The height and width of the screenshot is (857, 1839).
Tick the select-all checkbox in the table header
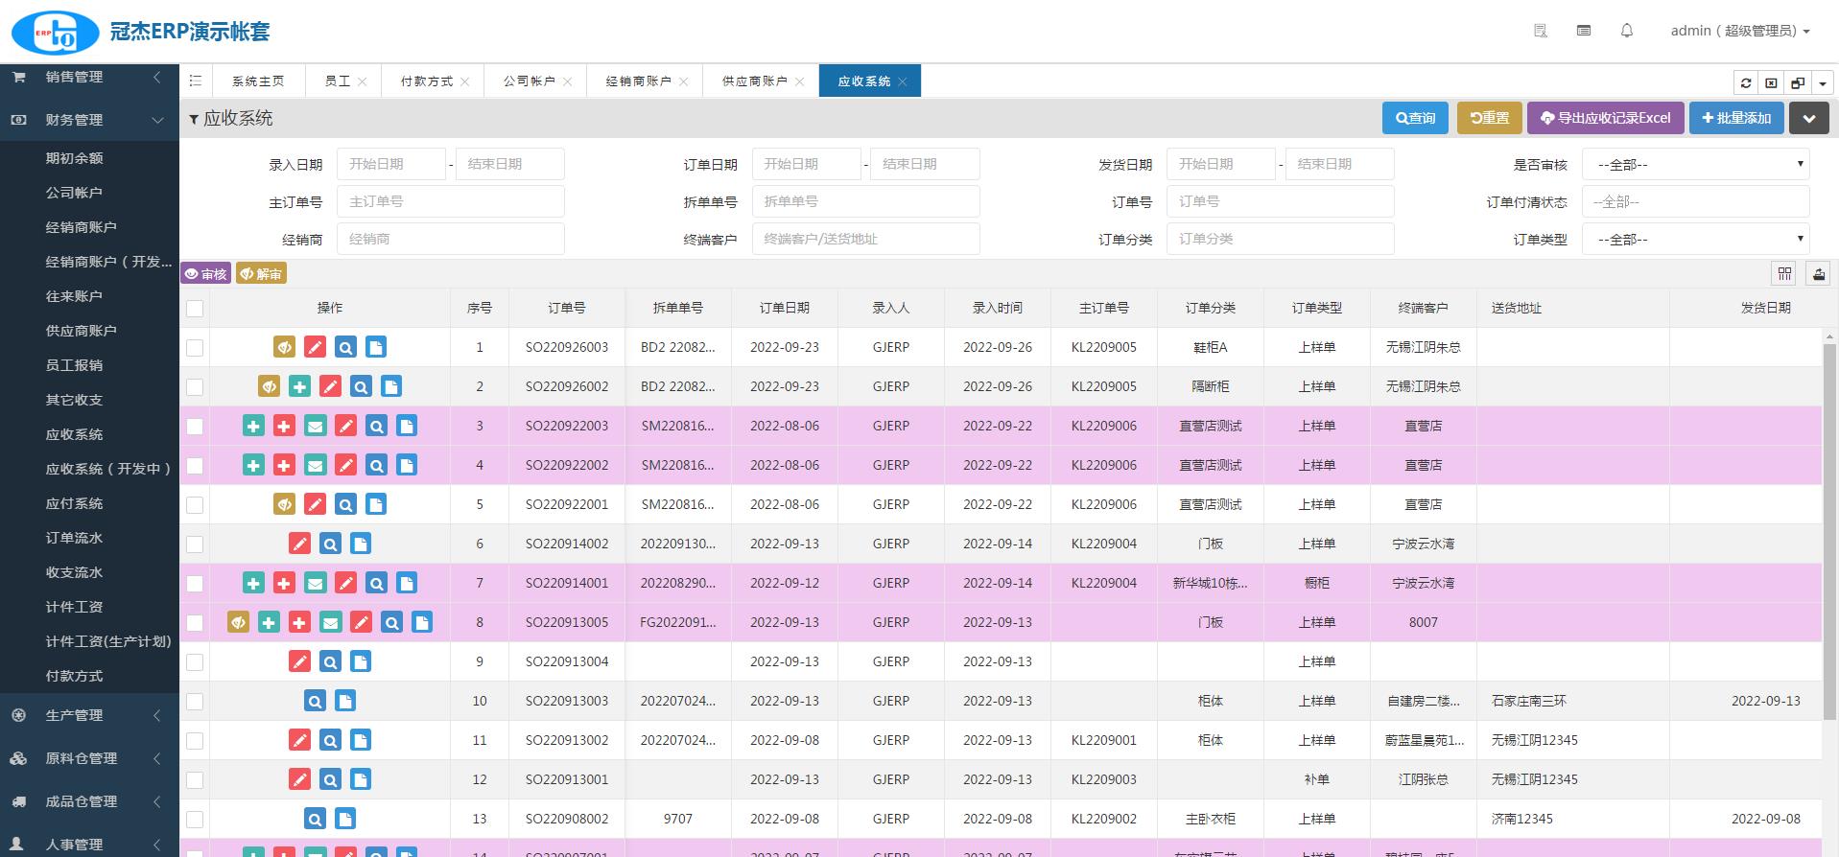195,308
